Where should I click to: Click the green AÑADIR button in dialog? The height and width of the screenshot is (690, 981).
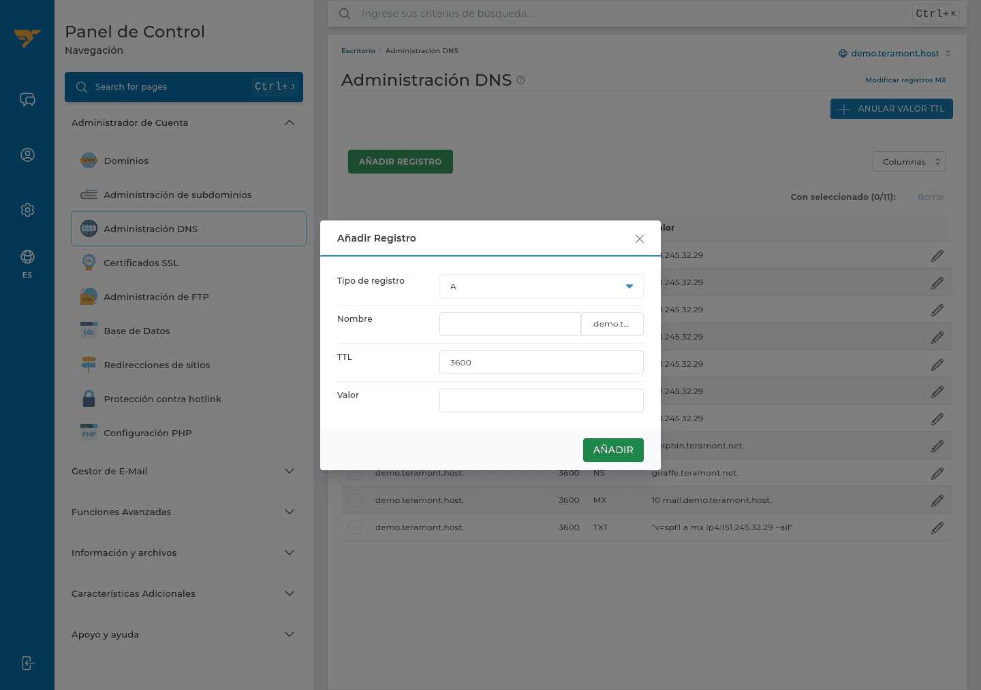[613, 450]
